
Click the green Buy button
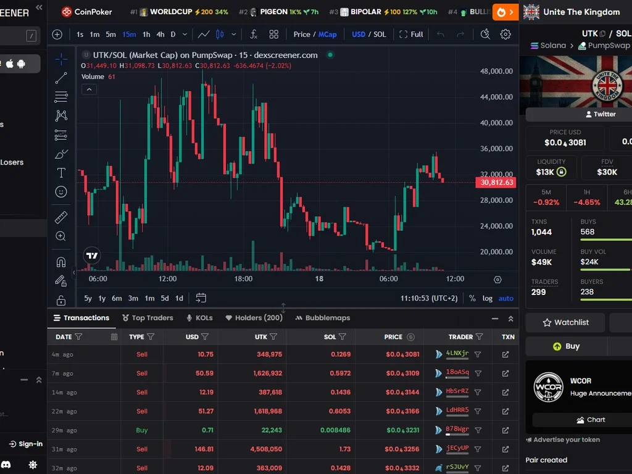566,346
